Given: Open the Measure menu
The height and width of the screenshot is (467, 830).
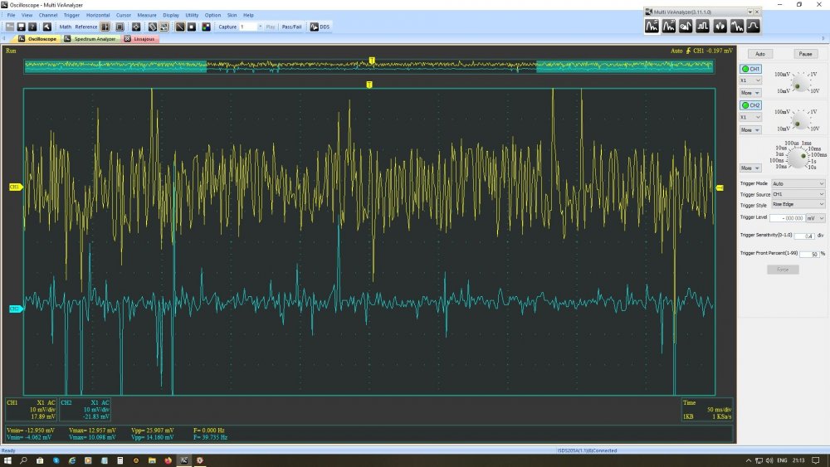Looking at the screenshot, I should [146, 15].
